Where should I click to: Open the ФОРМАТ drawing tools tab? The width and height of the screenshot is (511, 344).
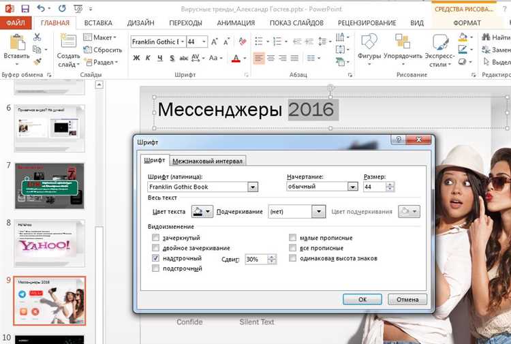(x=467, y=22)
